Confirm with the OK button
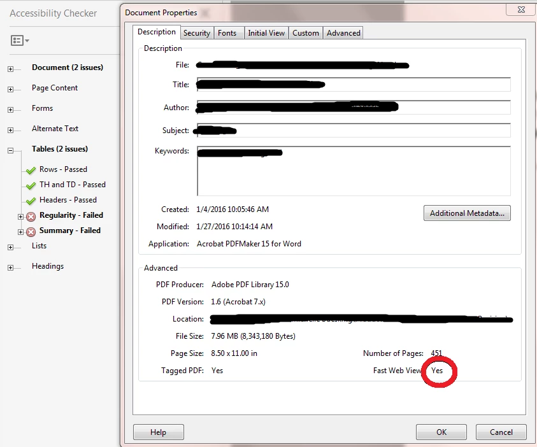This screenshot has height=447, width=537. tap(441, 432)
